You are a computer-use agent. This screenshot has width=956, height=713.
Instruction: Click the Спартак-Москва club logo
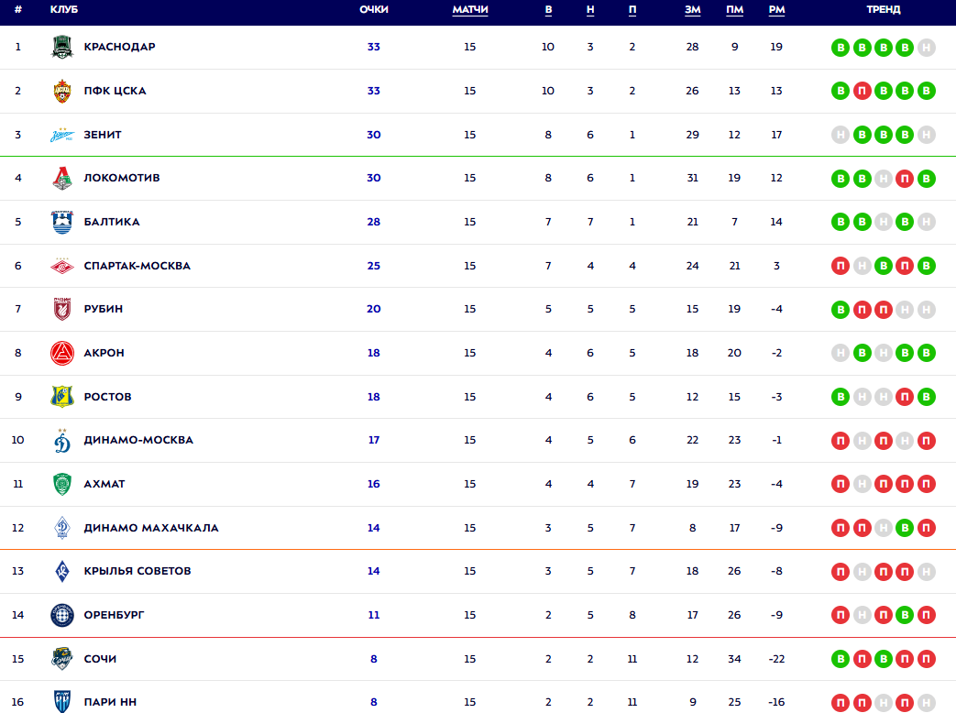coord(61,266)
